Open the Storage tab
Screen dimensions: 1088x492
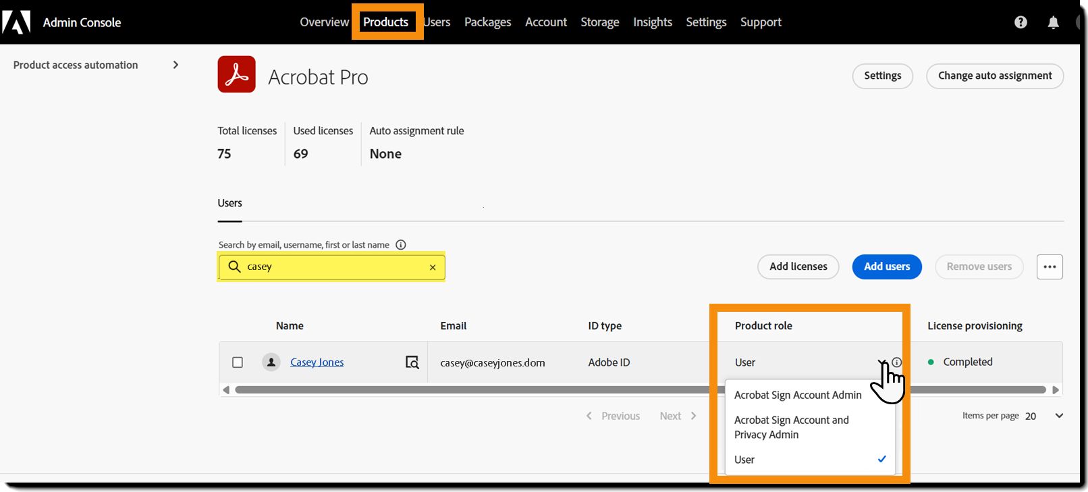pos(599,22)
